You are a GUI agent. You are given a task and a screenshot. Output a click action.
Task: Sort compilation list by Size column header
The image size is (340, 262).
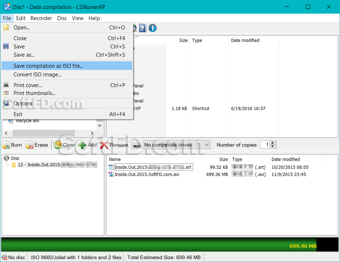pyautogui.click(x=212, y=159)
